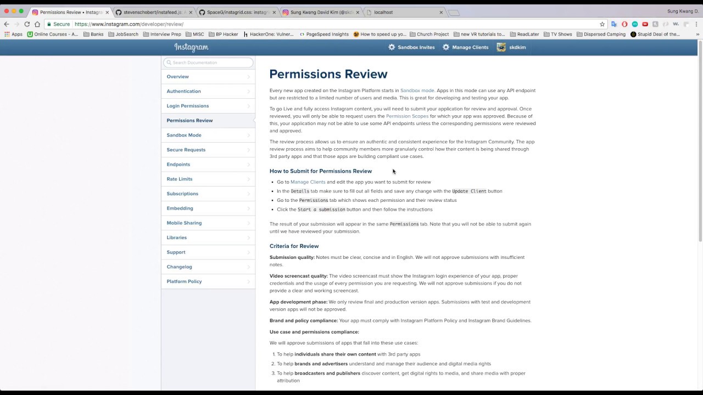Open the Mobile Sharing docs section
The width and height of the screenshot is (703, 395).
pyautogui.click(x=208, y=223)
